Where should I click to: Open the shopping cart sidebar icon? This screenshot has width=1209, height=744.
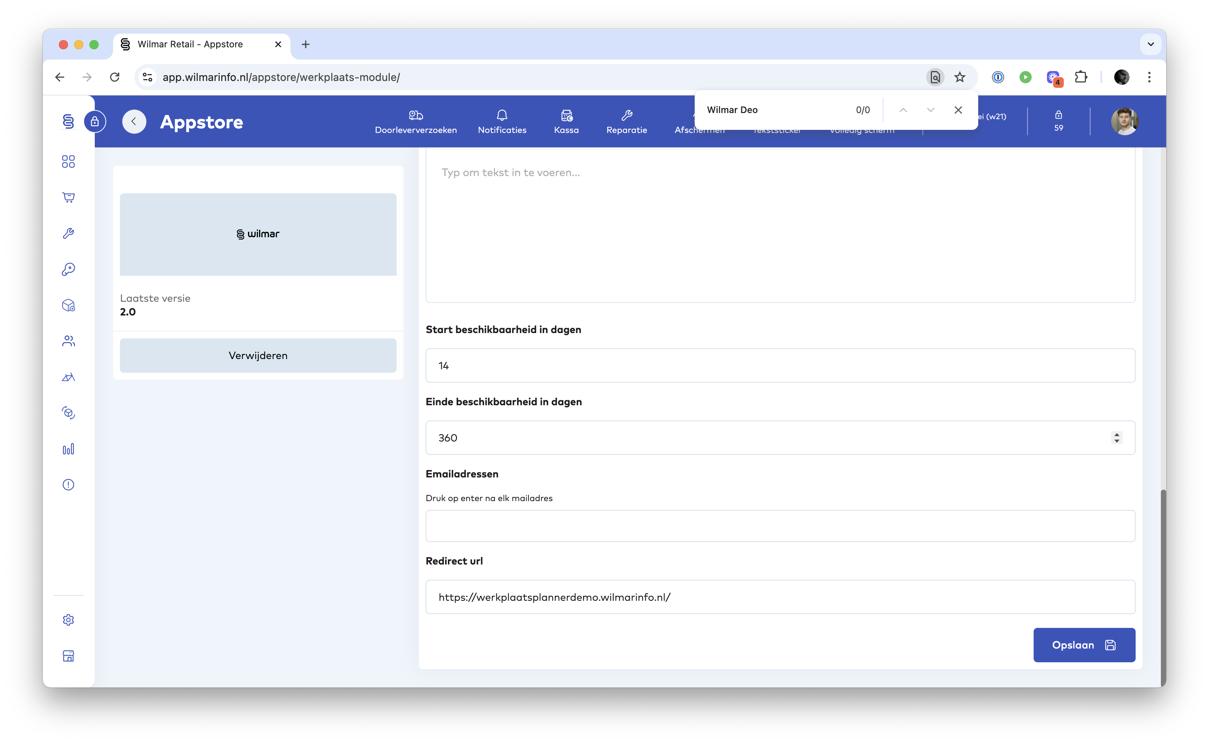pos(68,197)
